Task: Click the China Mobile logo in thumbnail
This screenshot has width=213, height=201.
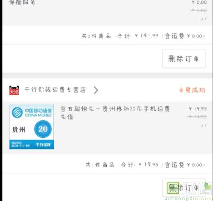Action: point(17,112)
